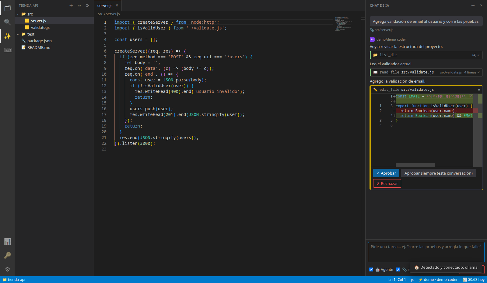
Task: Click the demo/demo-coder avatar icon
Action: click(x=372, y=39)
